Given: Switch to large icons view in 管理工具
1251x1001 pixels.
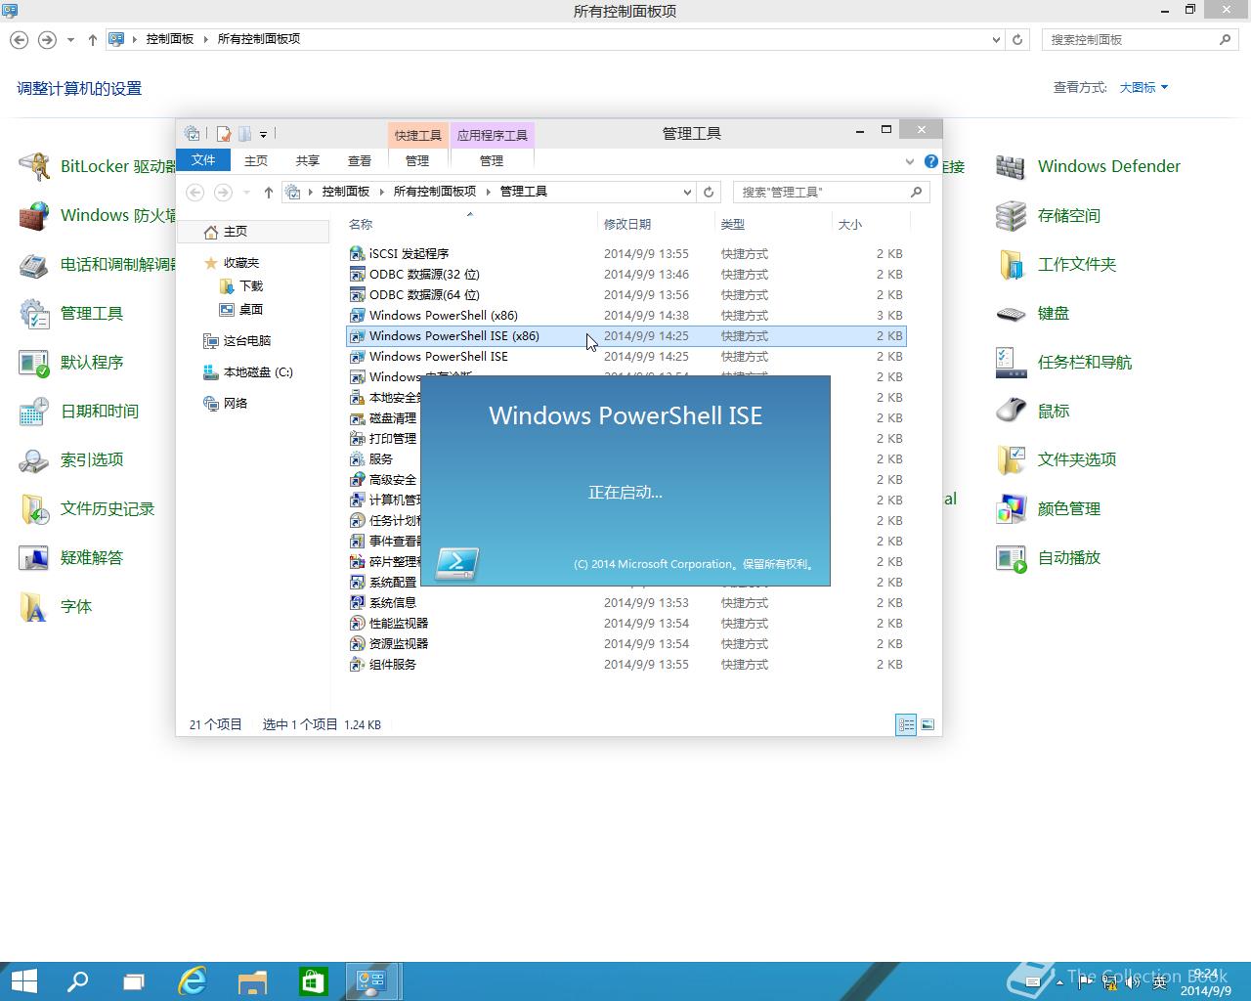Looking at the screenshot, I should 927,724.
